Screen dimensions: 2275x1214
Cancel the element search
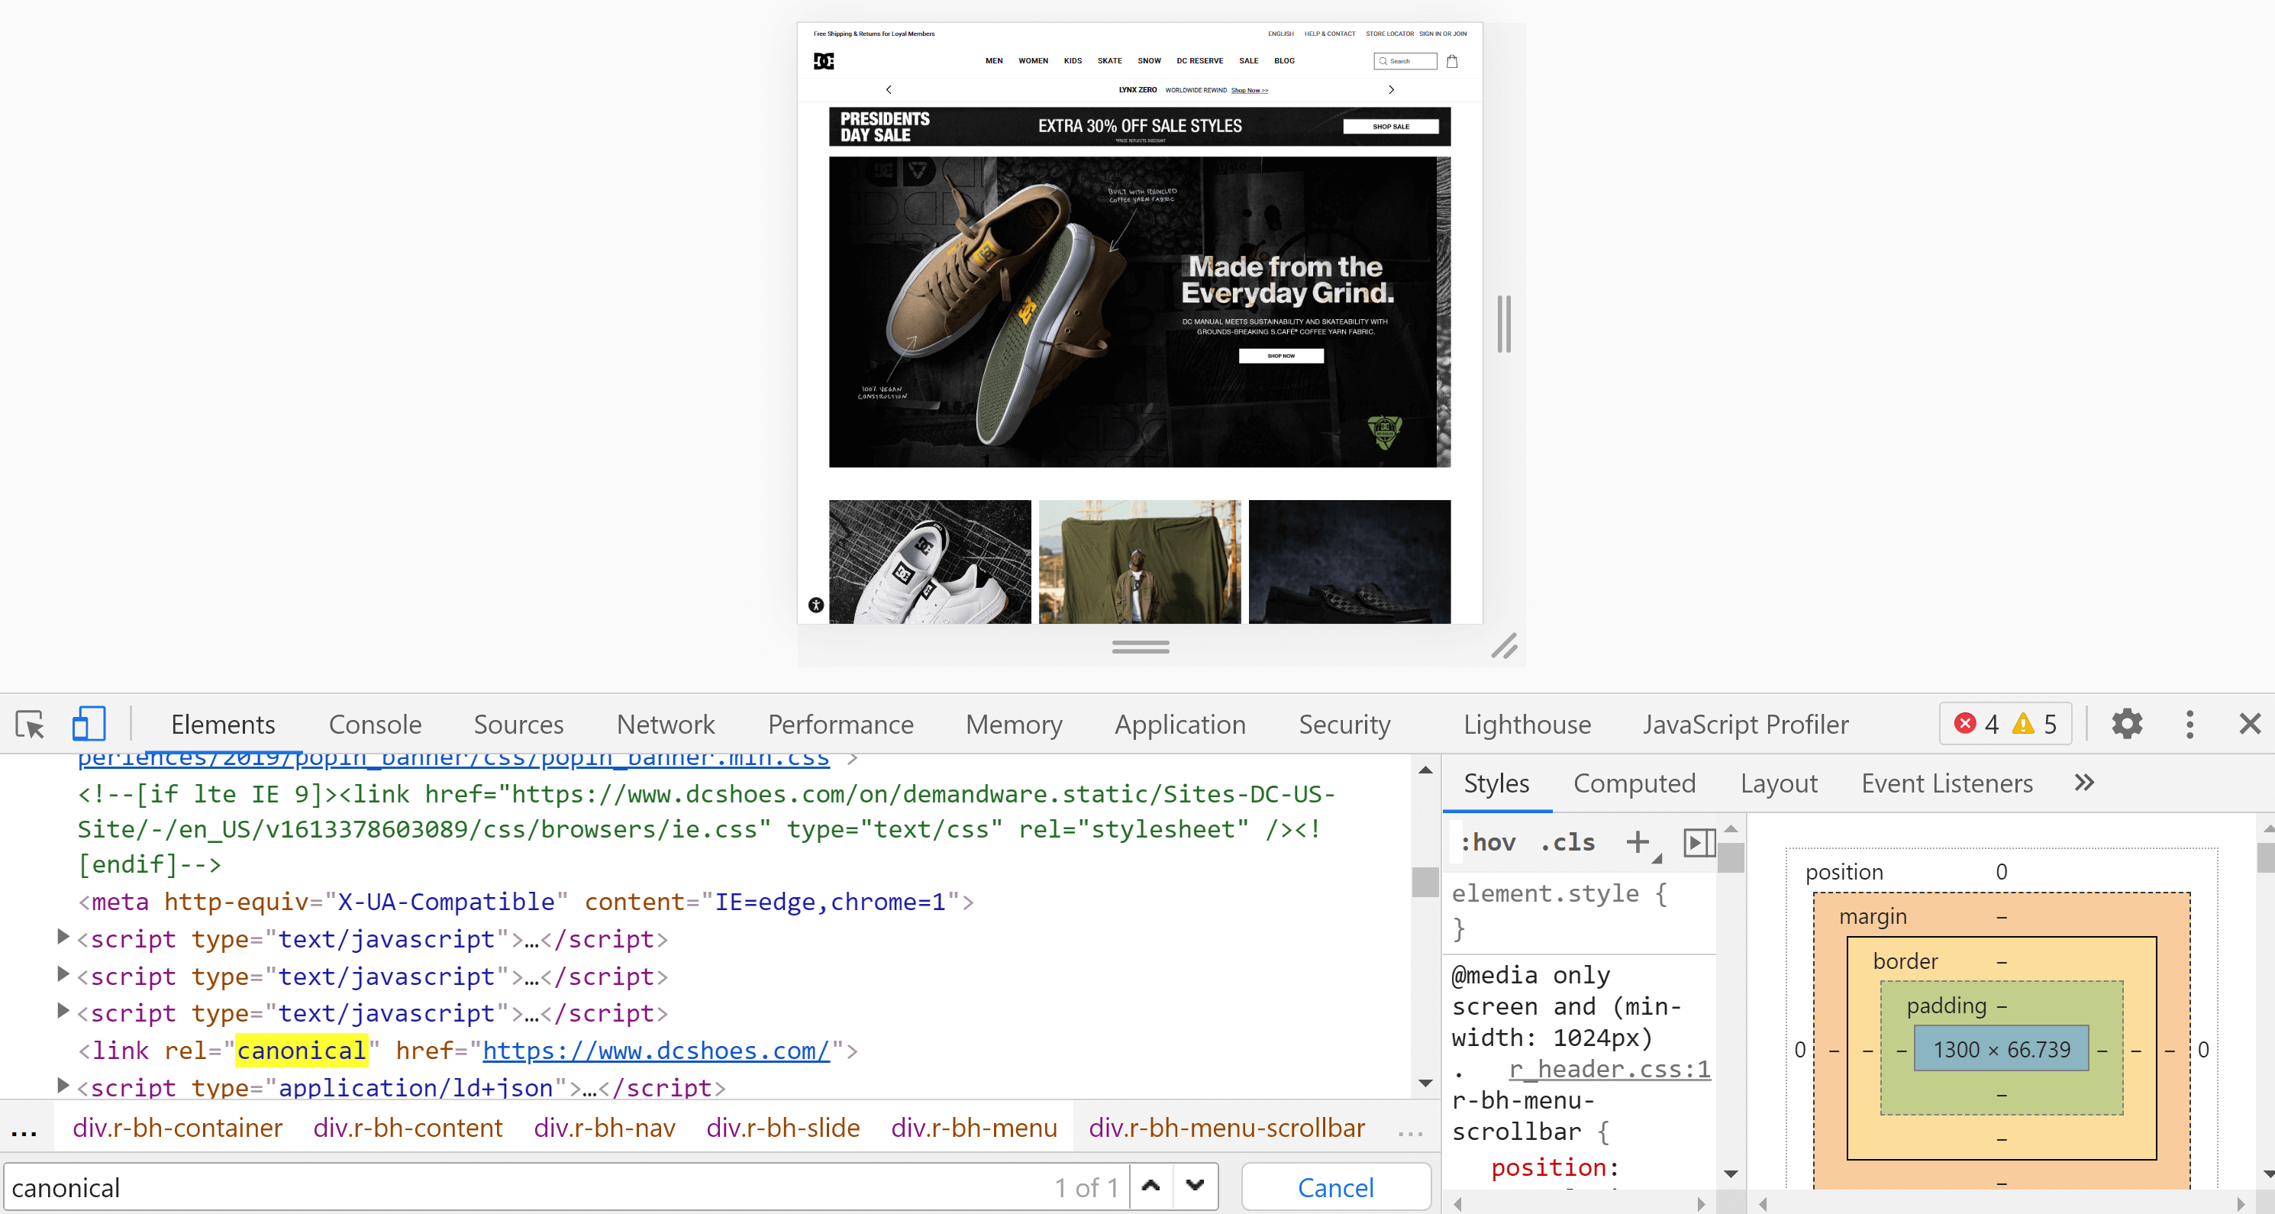pos(1335,1187)
